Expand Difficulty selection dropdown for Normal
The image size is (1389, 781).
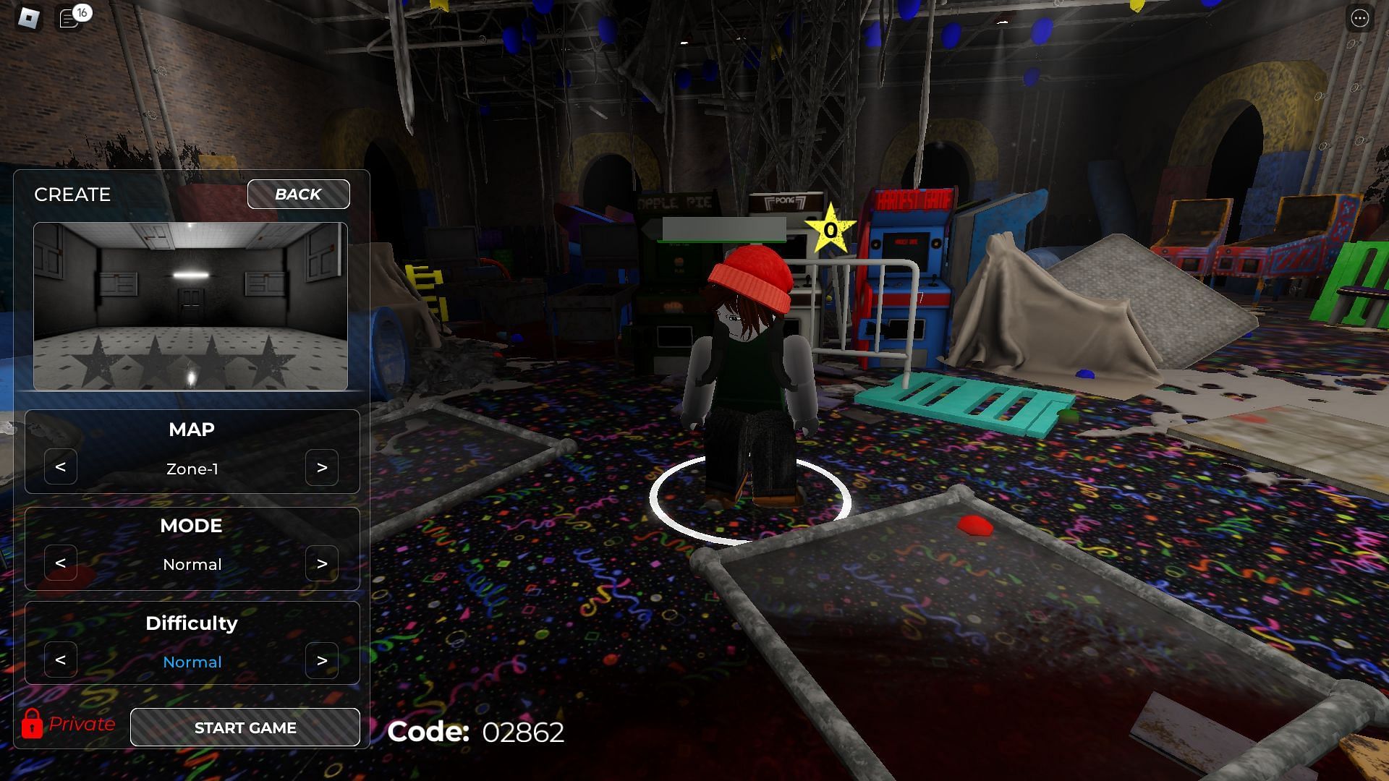tap(192, 662)
